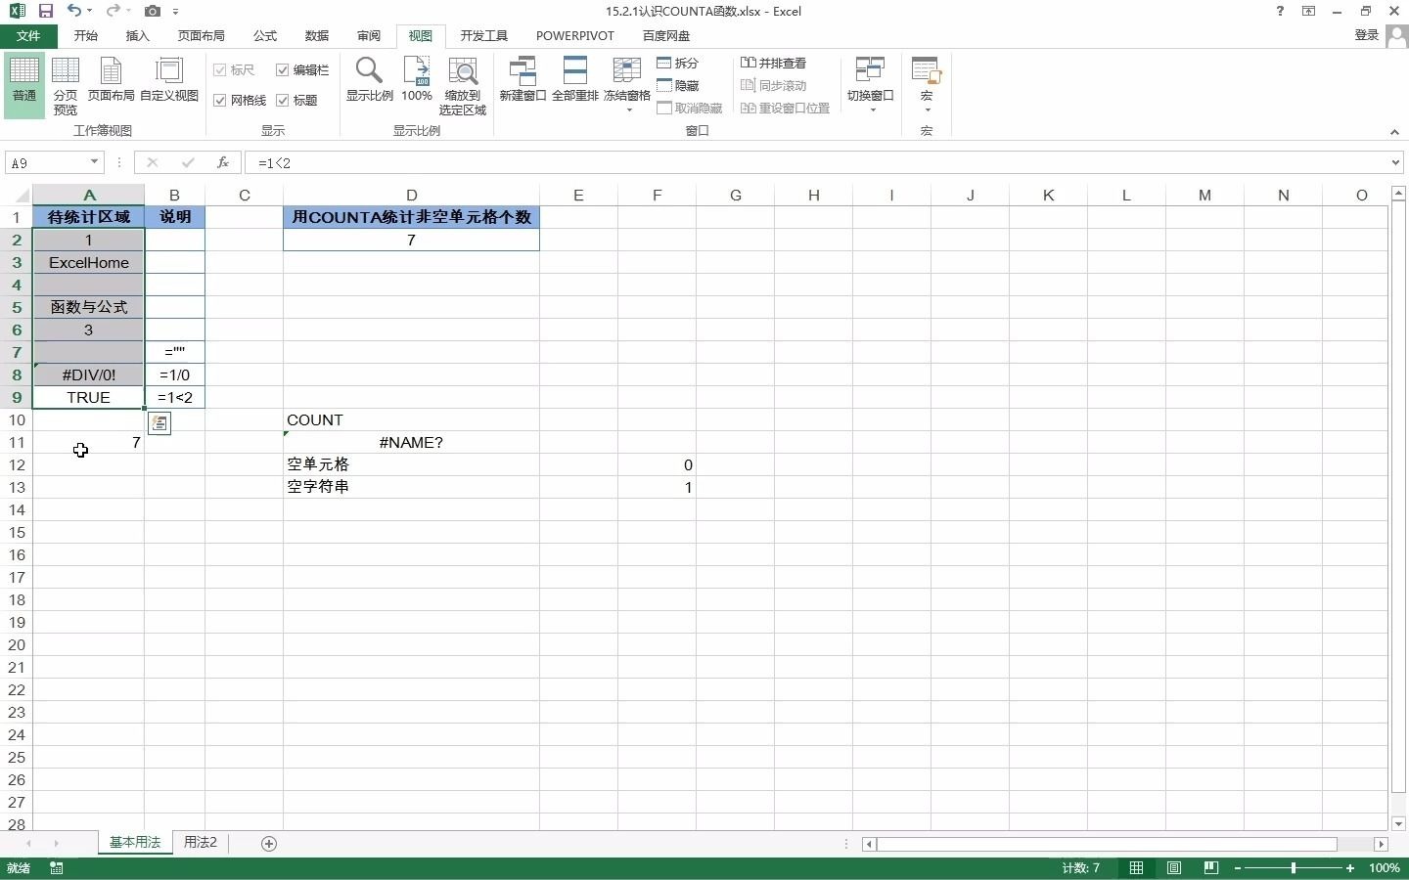The height and width of the screenshot is (880, 1409).
Task: Click the Save icon in Quick Access Toolbar
Action: pyautogui.click(x=45, y=11)
